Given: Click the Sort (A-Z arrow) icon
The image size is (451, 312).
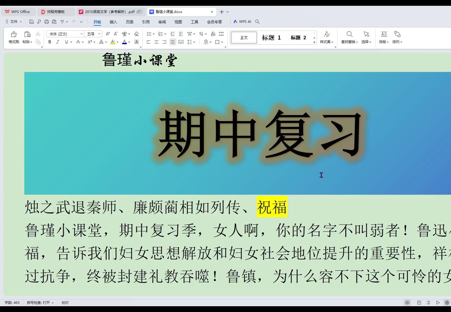Looking at the screenshot, I should [x=213, y=34].
